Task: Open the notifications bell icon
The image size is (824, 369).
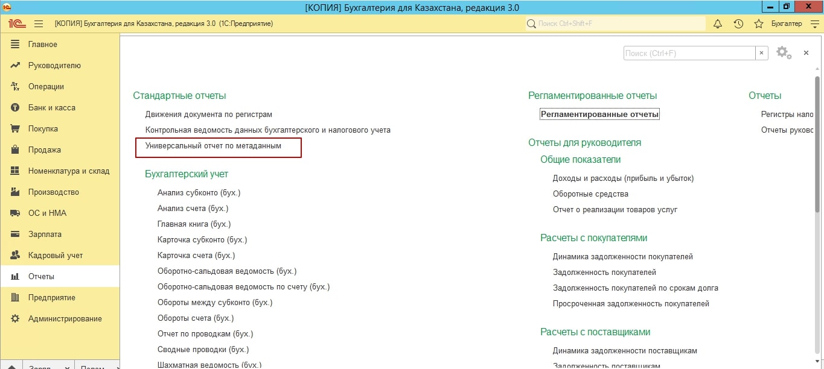Action: click(x=718, y=24)
